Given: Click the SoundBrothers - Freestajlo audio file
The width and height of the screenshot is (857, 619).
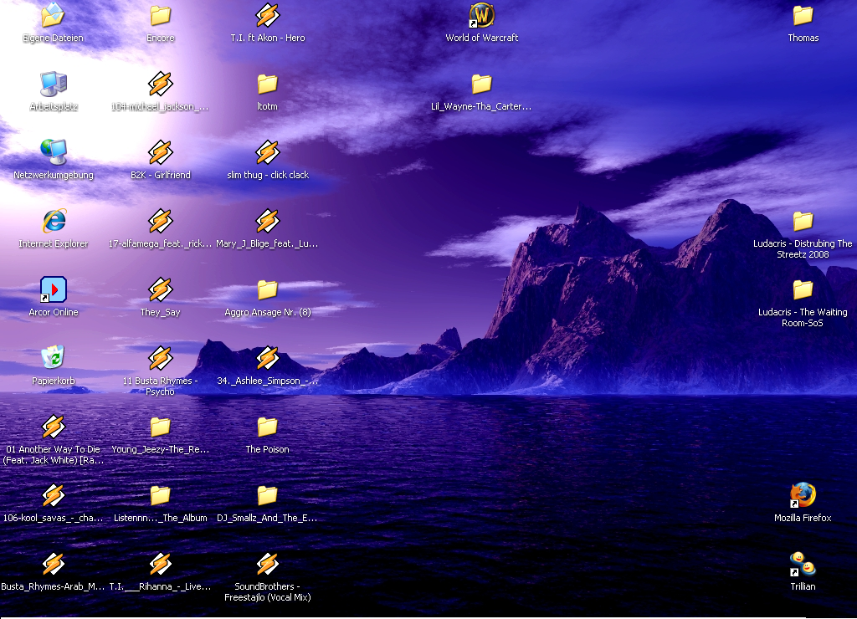Looking at the screenshot, I should [x=268, y=565].
